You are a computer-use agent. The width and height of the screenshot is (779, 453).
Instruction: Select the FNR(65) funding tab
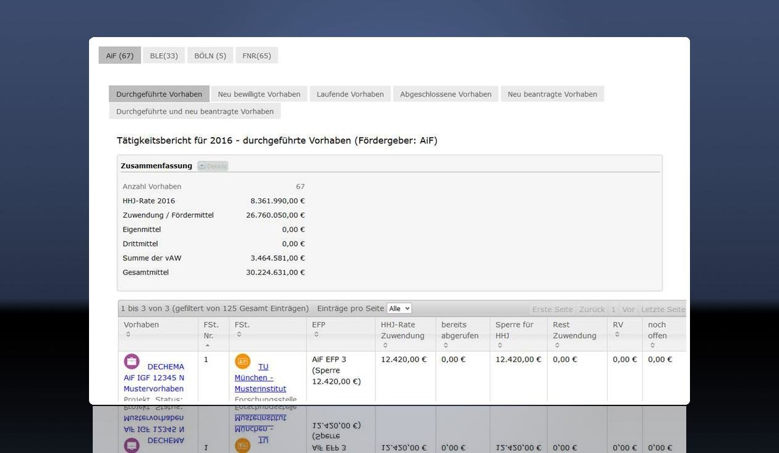(257, 56)
